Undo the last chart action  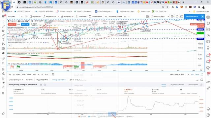coord(125,16)
